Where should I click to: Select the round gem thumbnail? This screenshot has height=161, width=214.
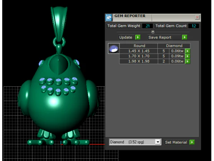(x=114, y=48)
